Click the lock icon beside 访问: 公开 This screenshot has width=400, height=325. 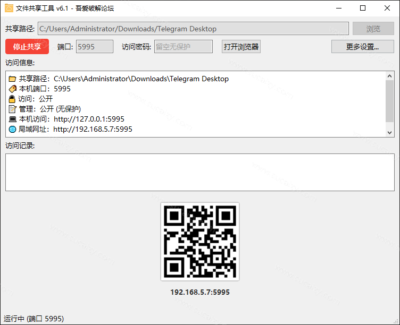point(12,99)
